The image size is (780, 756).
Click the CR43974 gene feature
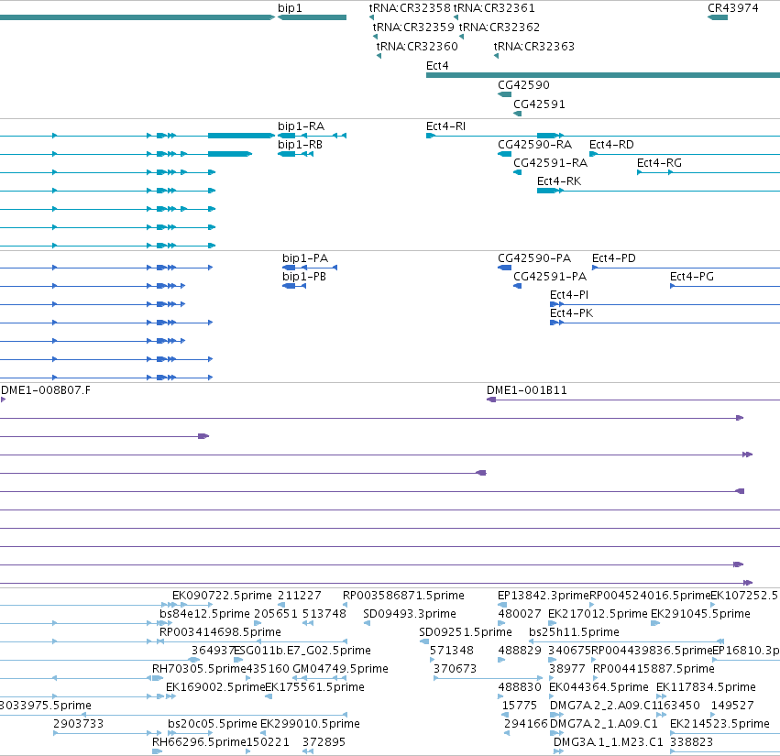tap(718, 17)
